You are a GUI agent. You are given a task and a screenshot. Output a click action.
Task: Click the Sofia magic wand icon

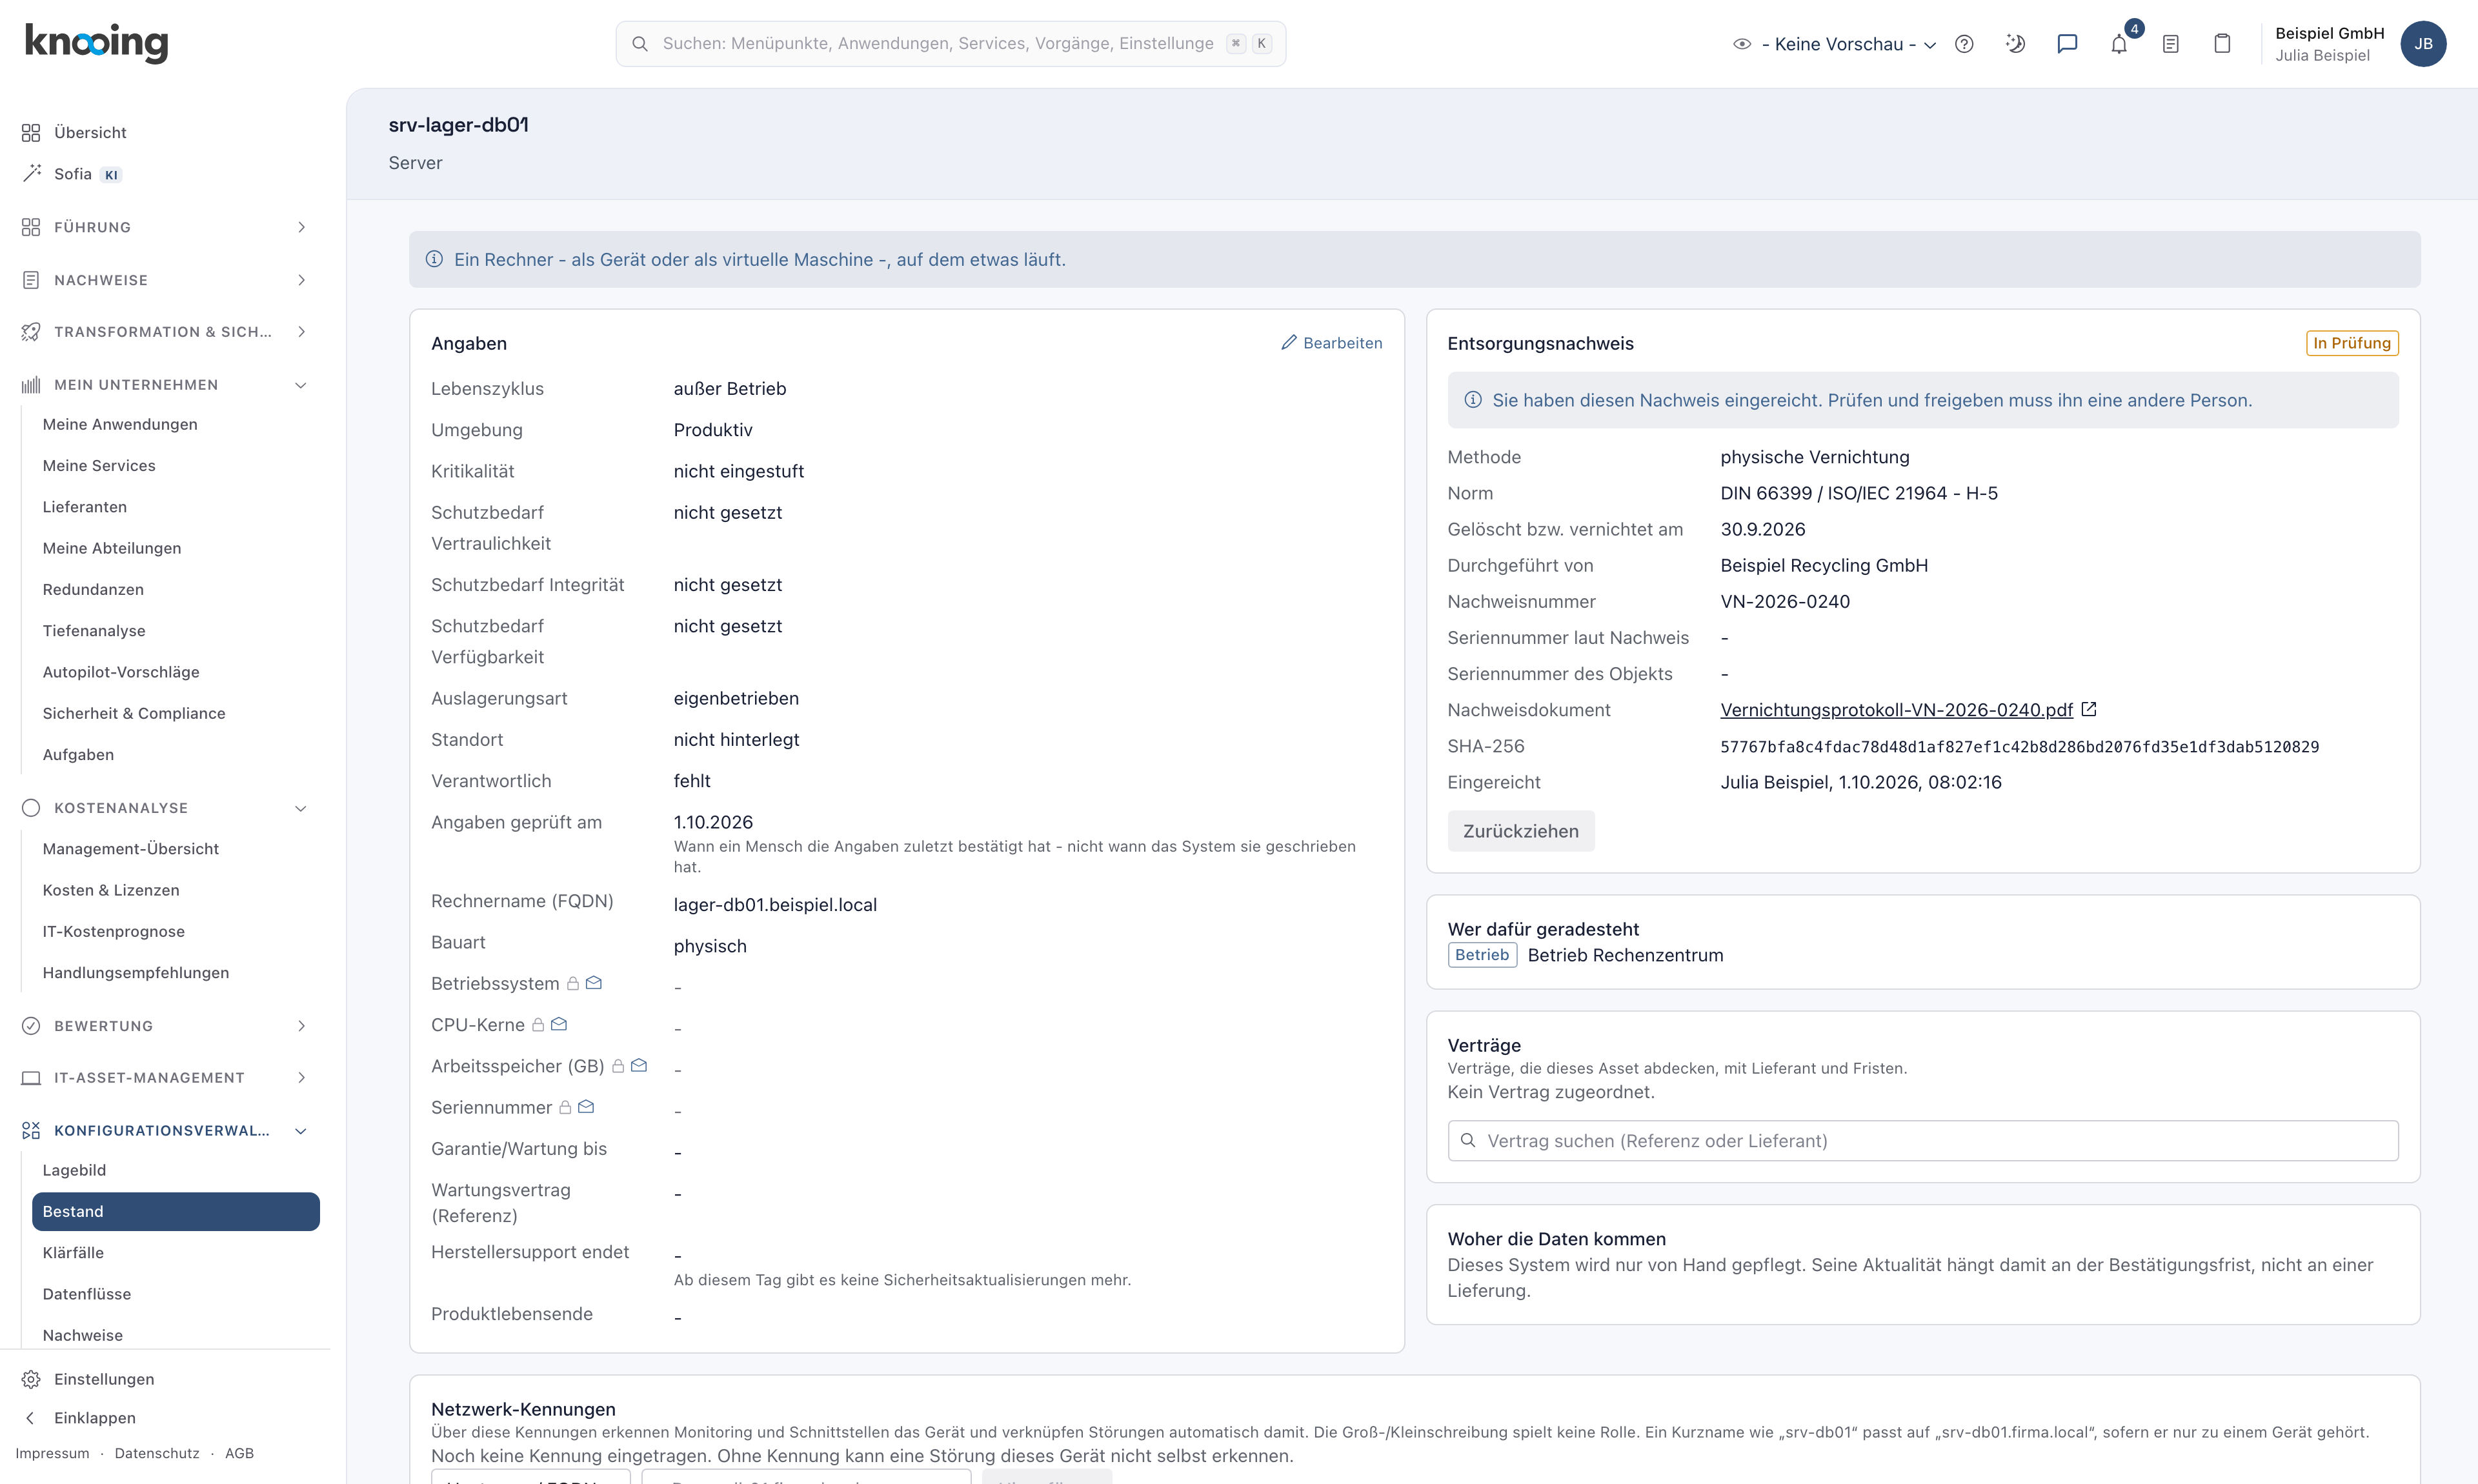(x=32, y=173)
